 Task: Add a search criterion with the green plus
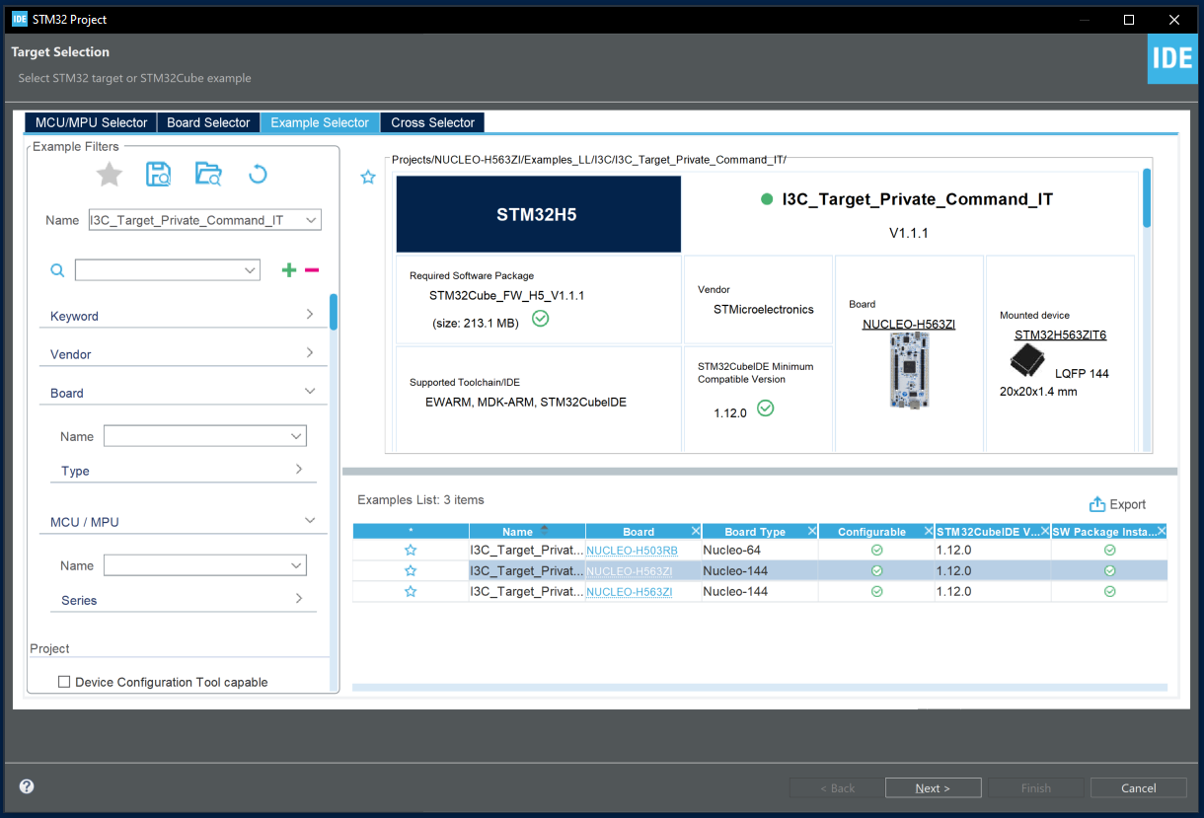click(x=288, y=269)
